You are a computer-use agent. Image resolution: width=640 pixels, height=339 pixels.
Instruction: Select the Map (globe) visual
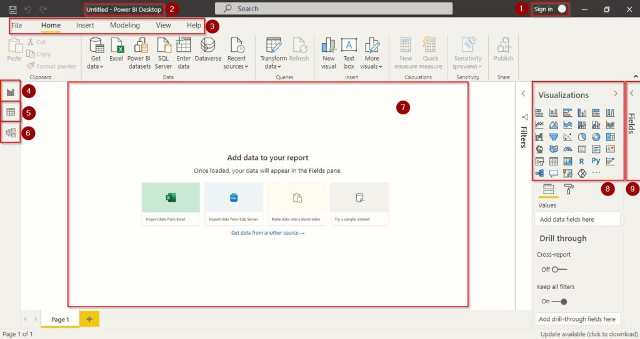pyautogui.click(x=539, y=149)
